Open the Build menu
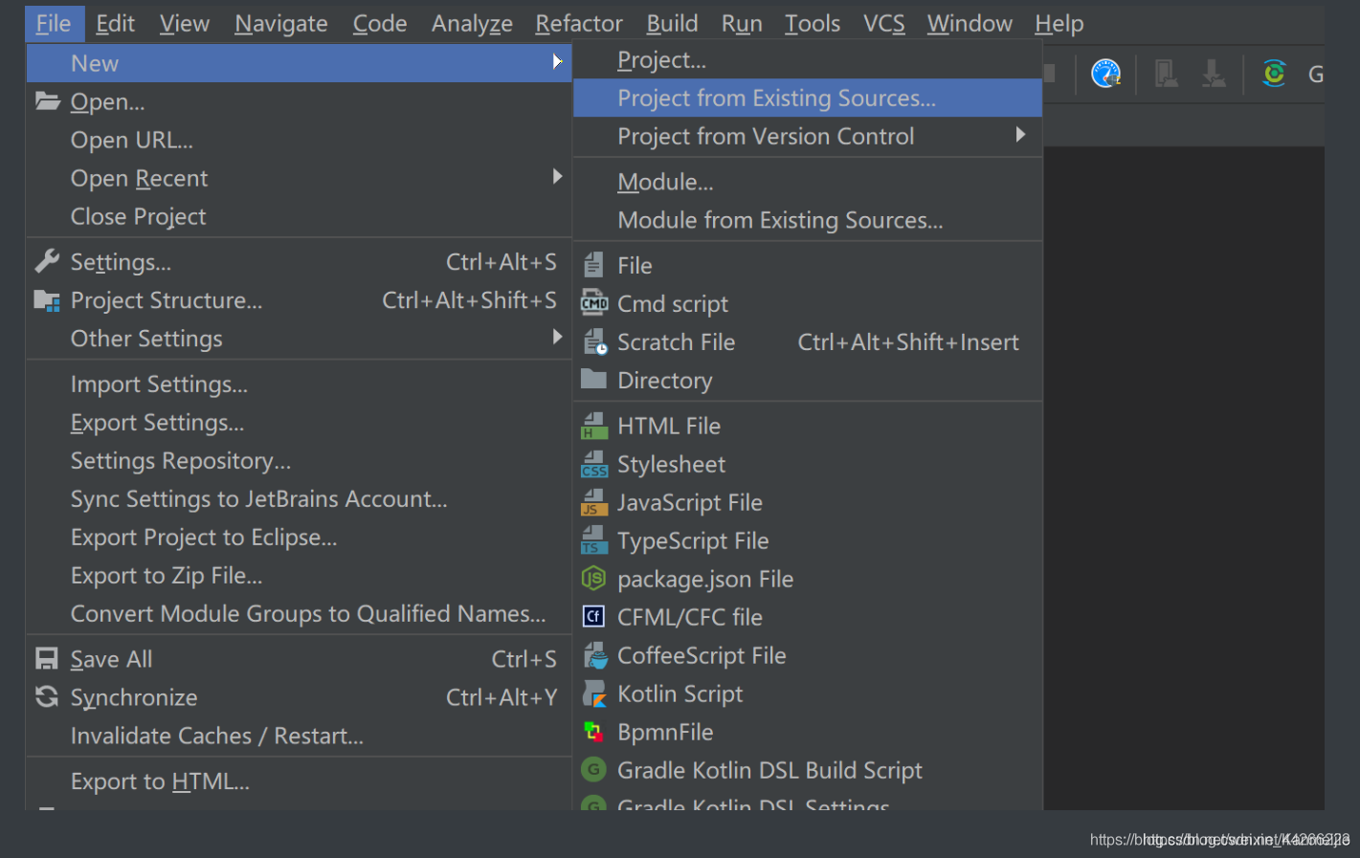 coord(673,23)
